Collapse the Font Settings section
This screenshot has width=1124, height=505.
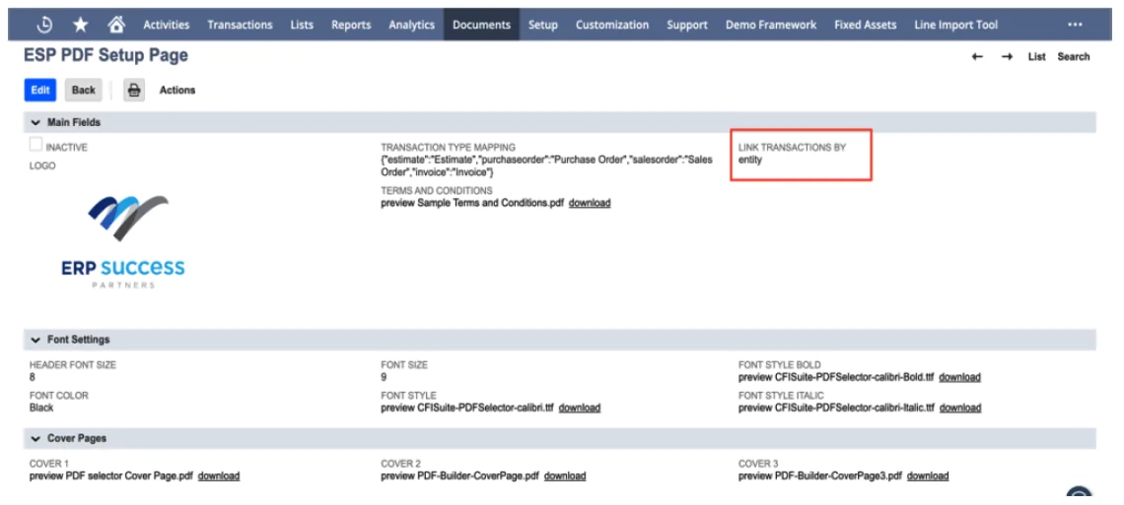click(x=35, y=340)
